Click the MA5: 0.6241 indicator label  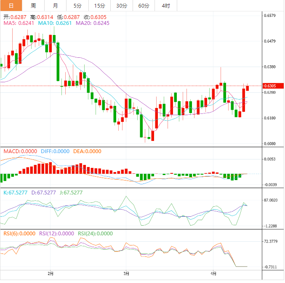click(x=19, y=23)
